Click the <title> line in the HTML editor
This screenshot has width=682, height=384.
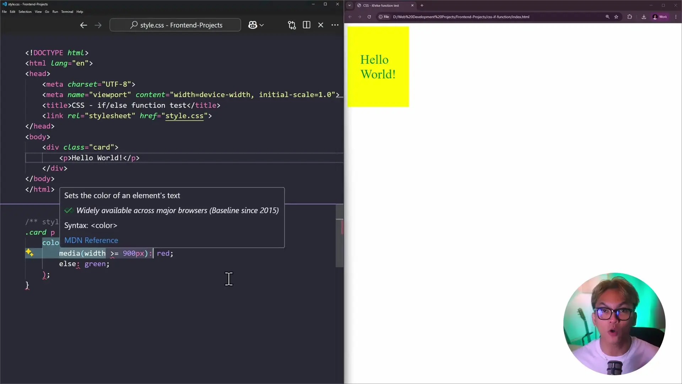pos(131,105)
